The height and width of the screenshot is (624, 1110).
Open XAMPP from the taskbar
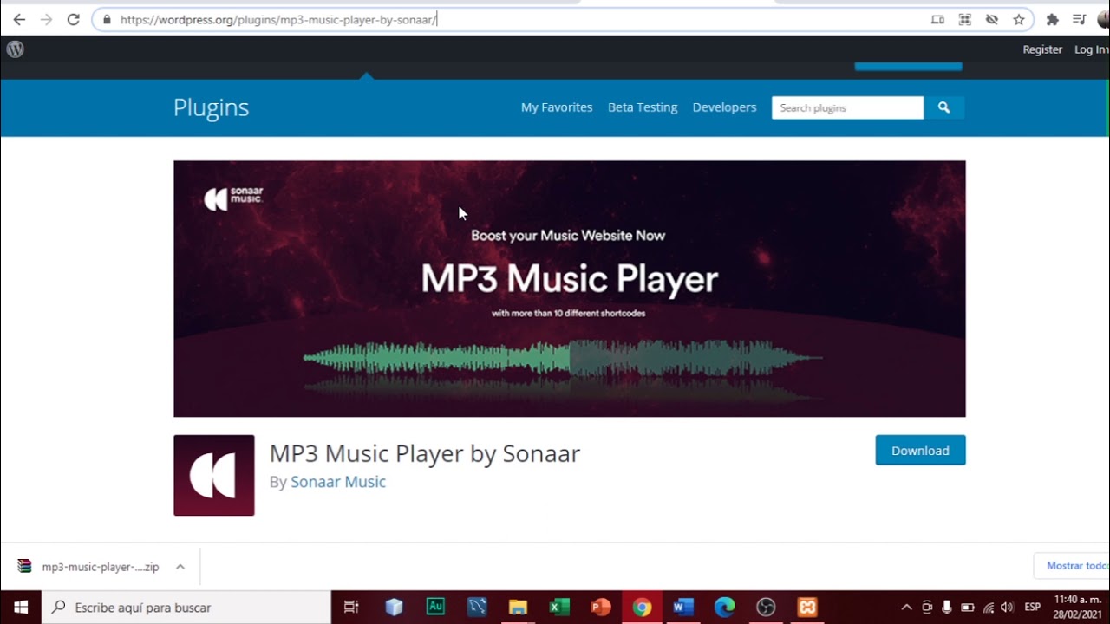point(807,608)
